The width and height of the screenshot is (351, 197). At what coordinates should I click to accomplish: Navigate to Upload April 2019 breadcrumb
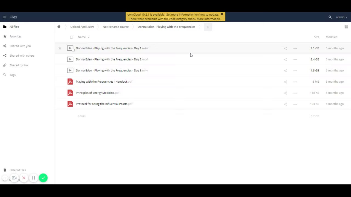[82, 27]
